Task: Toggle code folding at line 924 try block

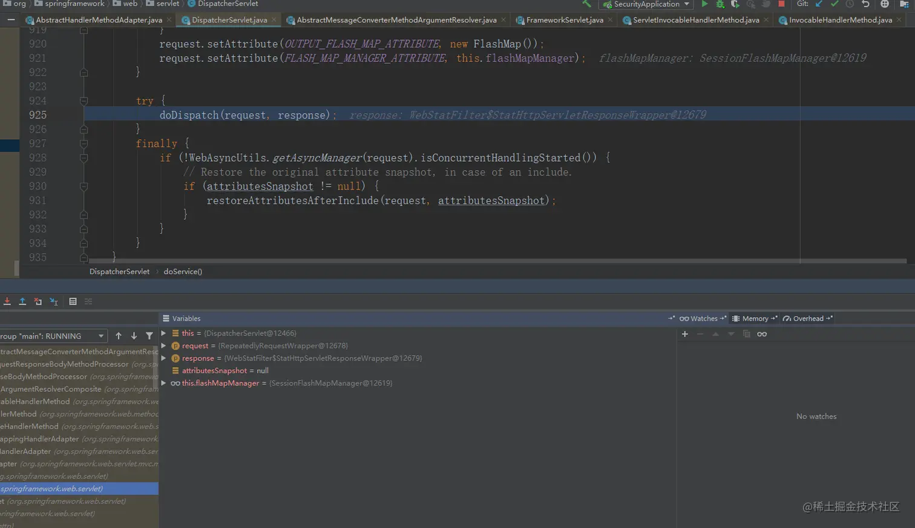Action: (x=84, y=101)
